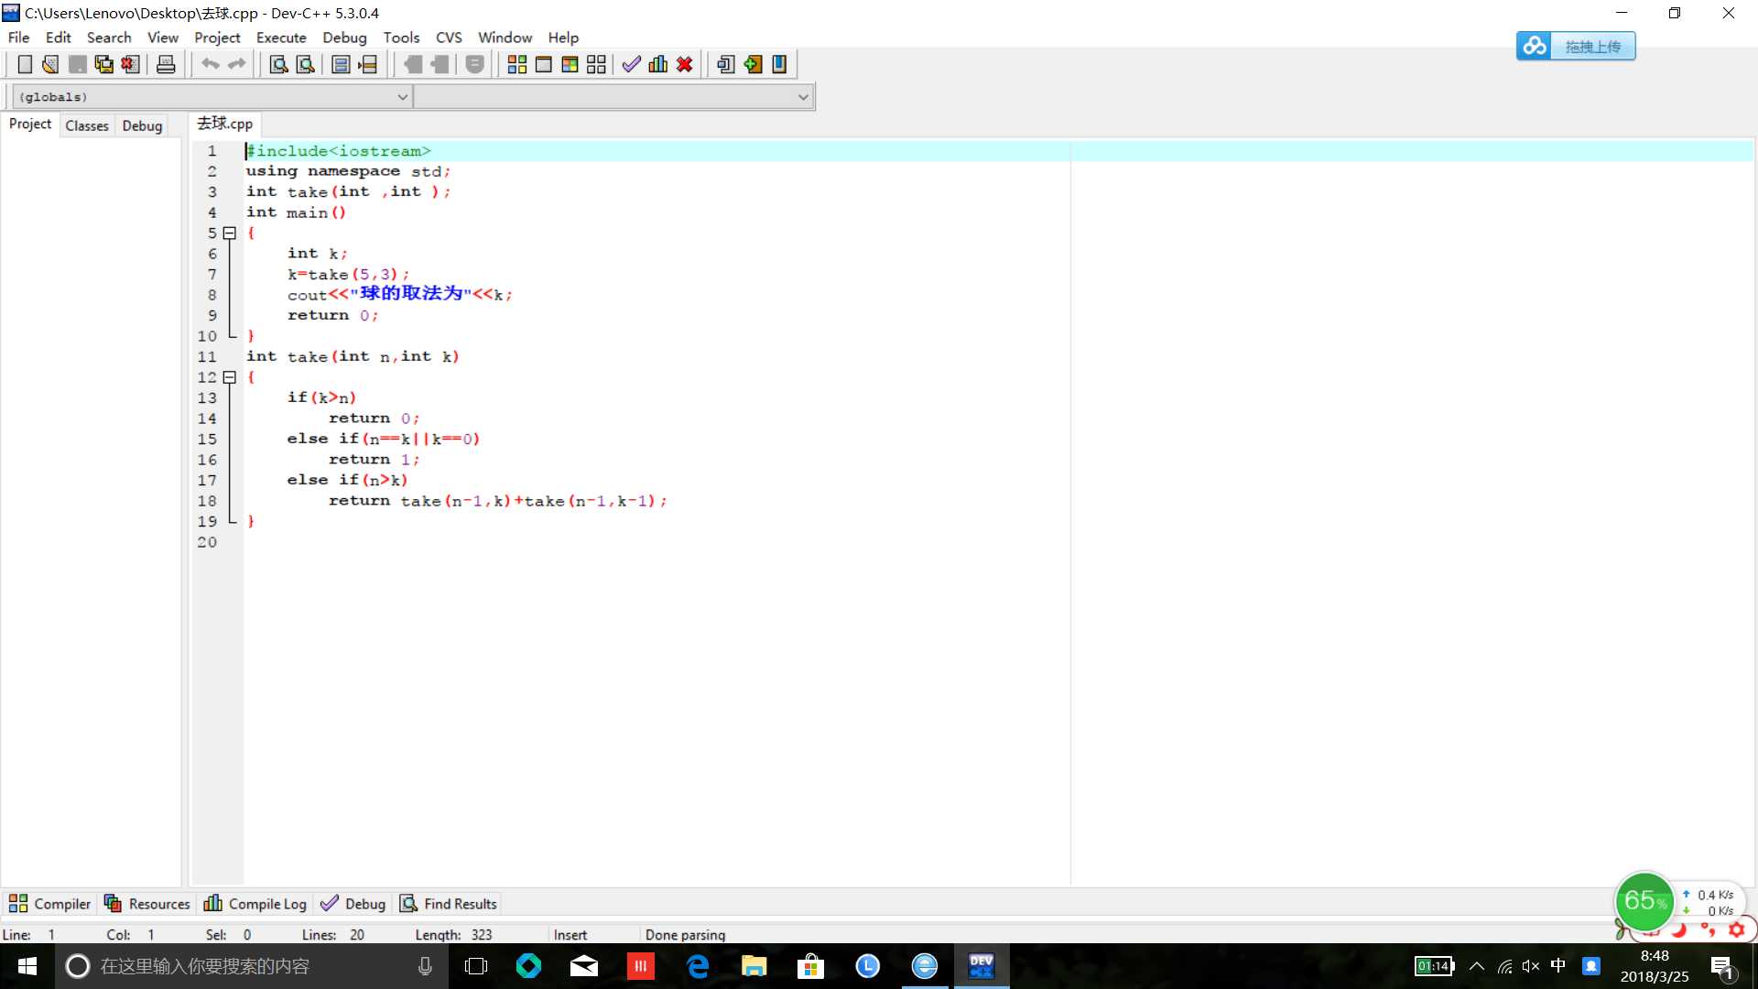Redo the last undone edit
Screen dimensions: 1758x989
tap(237, 64)
